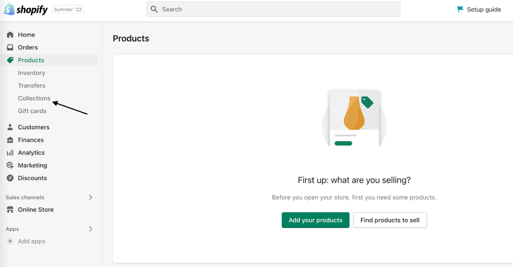The height and width of the screenshot is (267, 513).
Task: Select the Customers person icon
Action: pos(10,127)
